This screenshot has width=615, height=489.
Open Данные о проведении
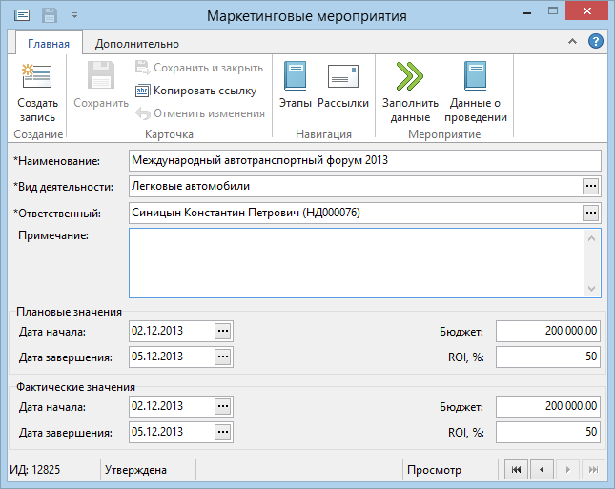click(x=475, y=77)
